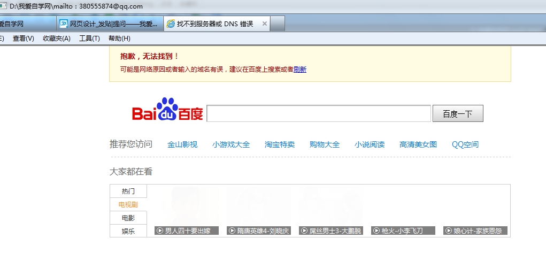The width and height of the screenshot is (546, 276).
Task: Open the 购物大全 link
Action: (x=325, y=144)
